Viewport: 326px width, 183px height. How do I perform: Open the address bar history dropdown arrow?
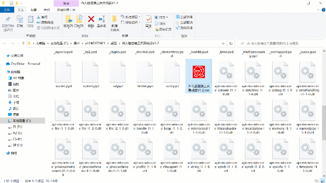pyautogui.click(x=224, y=43)
